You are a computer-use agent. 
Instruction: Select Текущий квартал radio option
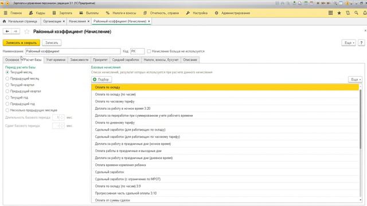7,85
